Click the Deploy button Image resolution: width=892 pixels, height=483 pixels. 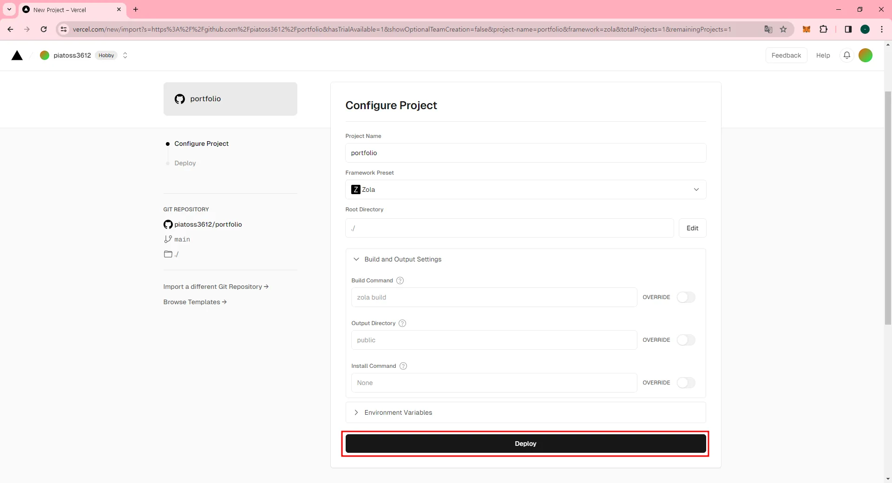pos(525,444)
